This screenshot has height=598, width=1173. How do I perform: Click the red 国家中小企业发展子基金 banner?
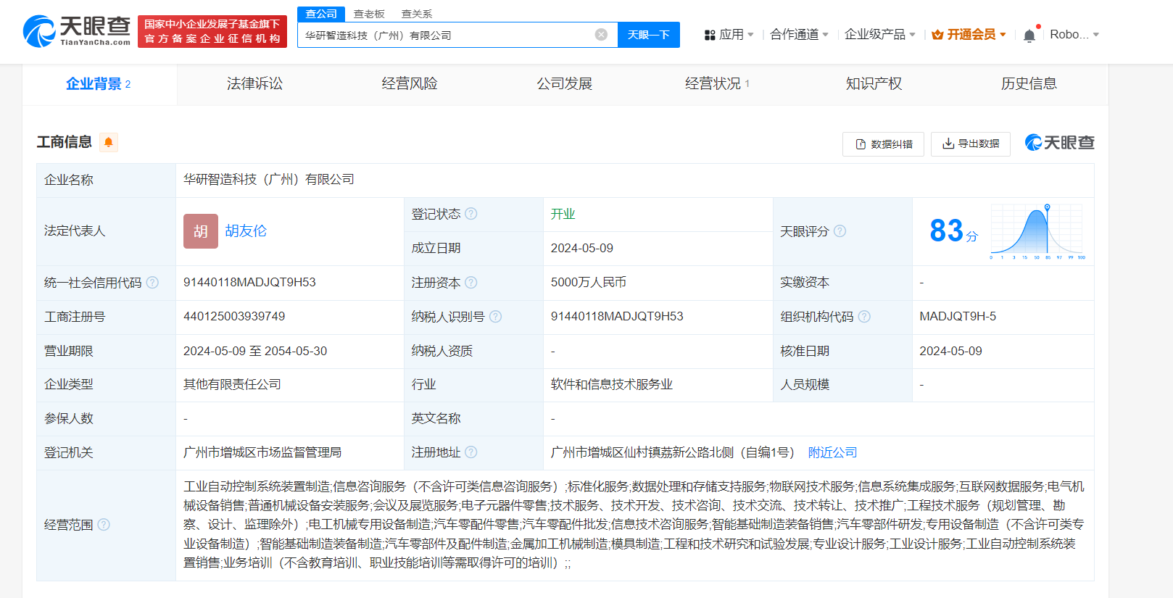212,32
